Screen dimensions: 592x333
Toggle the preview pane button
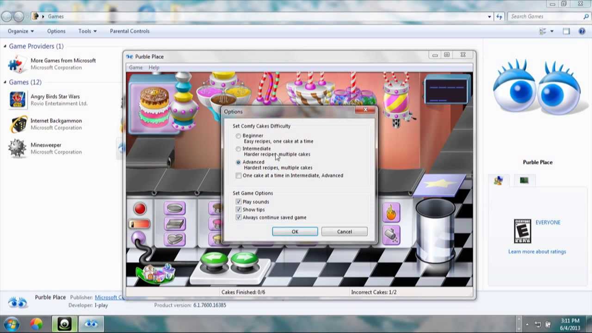567,31
